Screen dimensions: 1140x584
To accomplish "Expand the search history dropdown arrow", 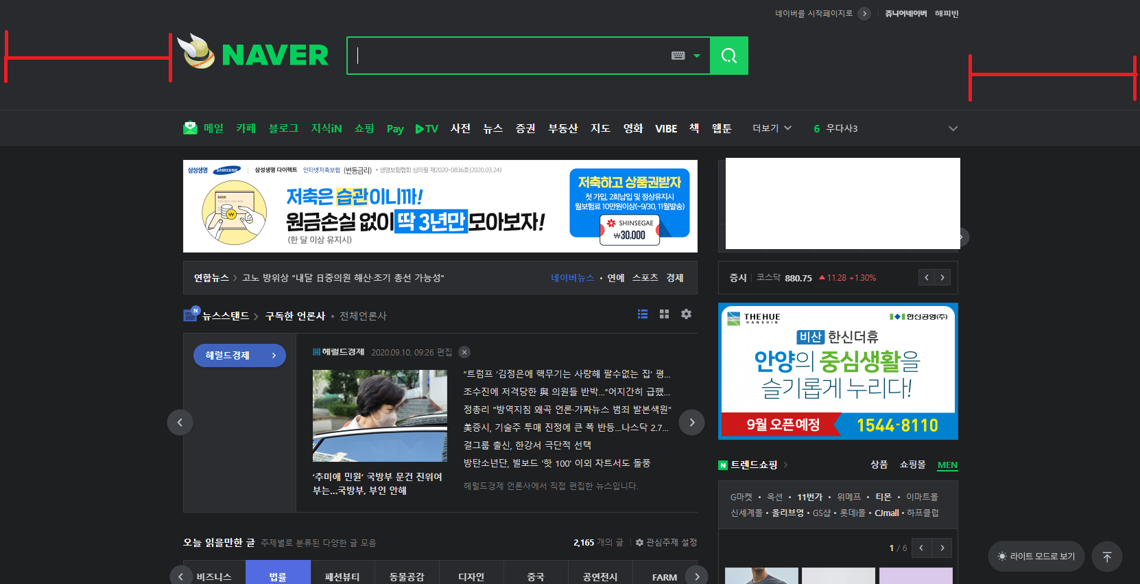I will (x=697, y=56).
